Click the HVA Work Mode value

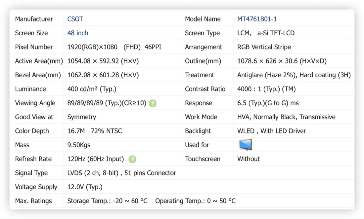286,117
